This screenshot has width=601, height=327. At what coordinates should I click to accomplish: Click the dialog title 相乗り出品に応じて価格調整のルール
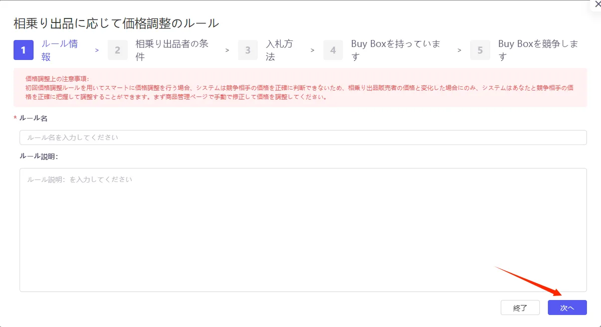coord(116,23)
